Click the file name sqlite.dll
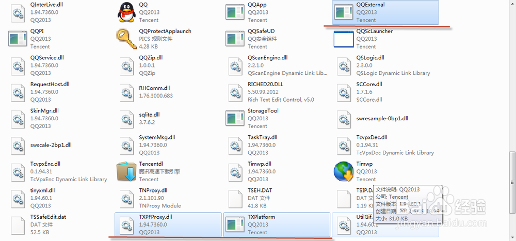 pyautogui.click(x=151, y=115)
